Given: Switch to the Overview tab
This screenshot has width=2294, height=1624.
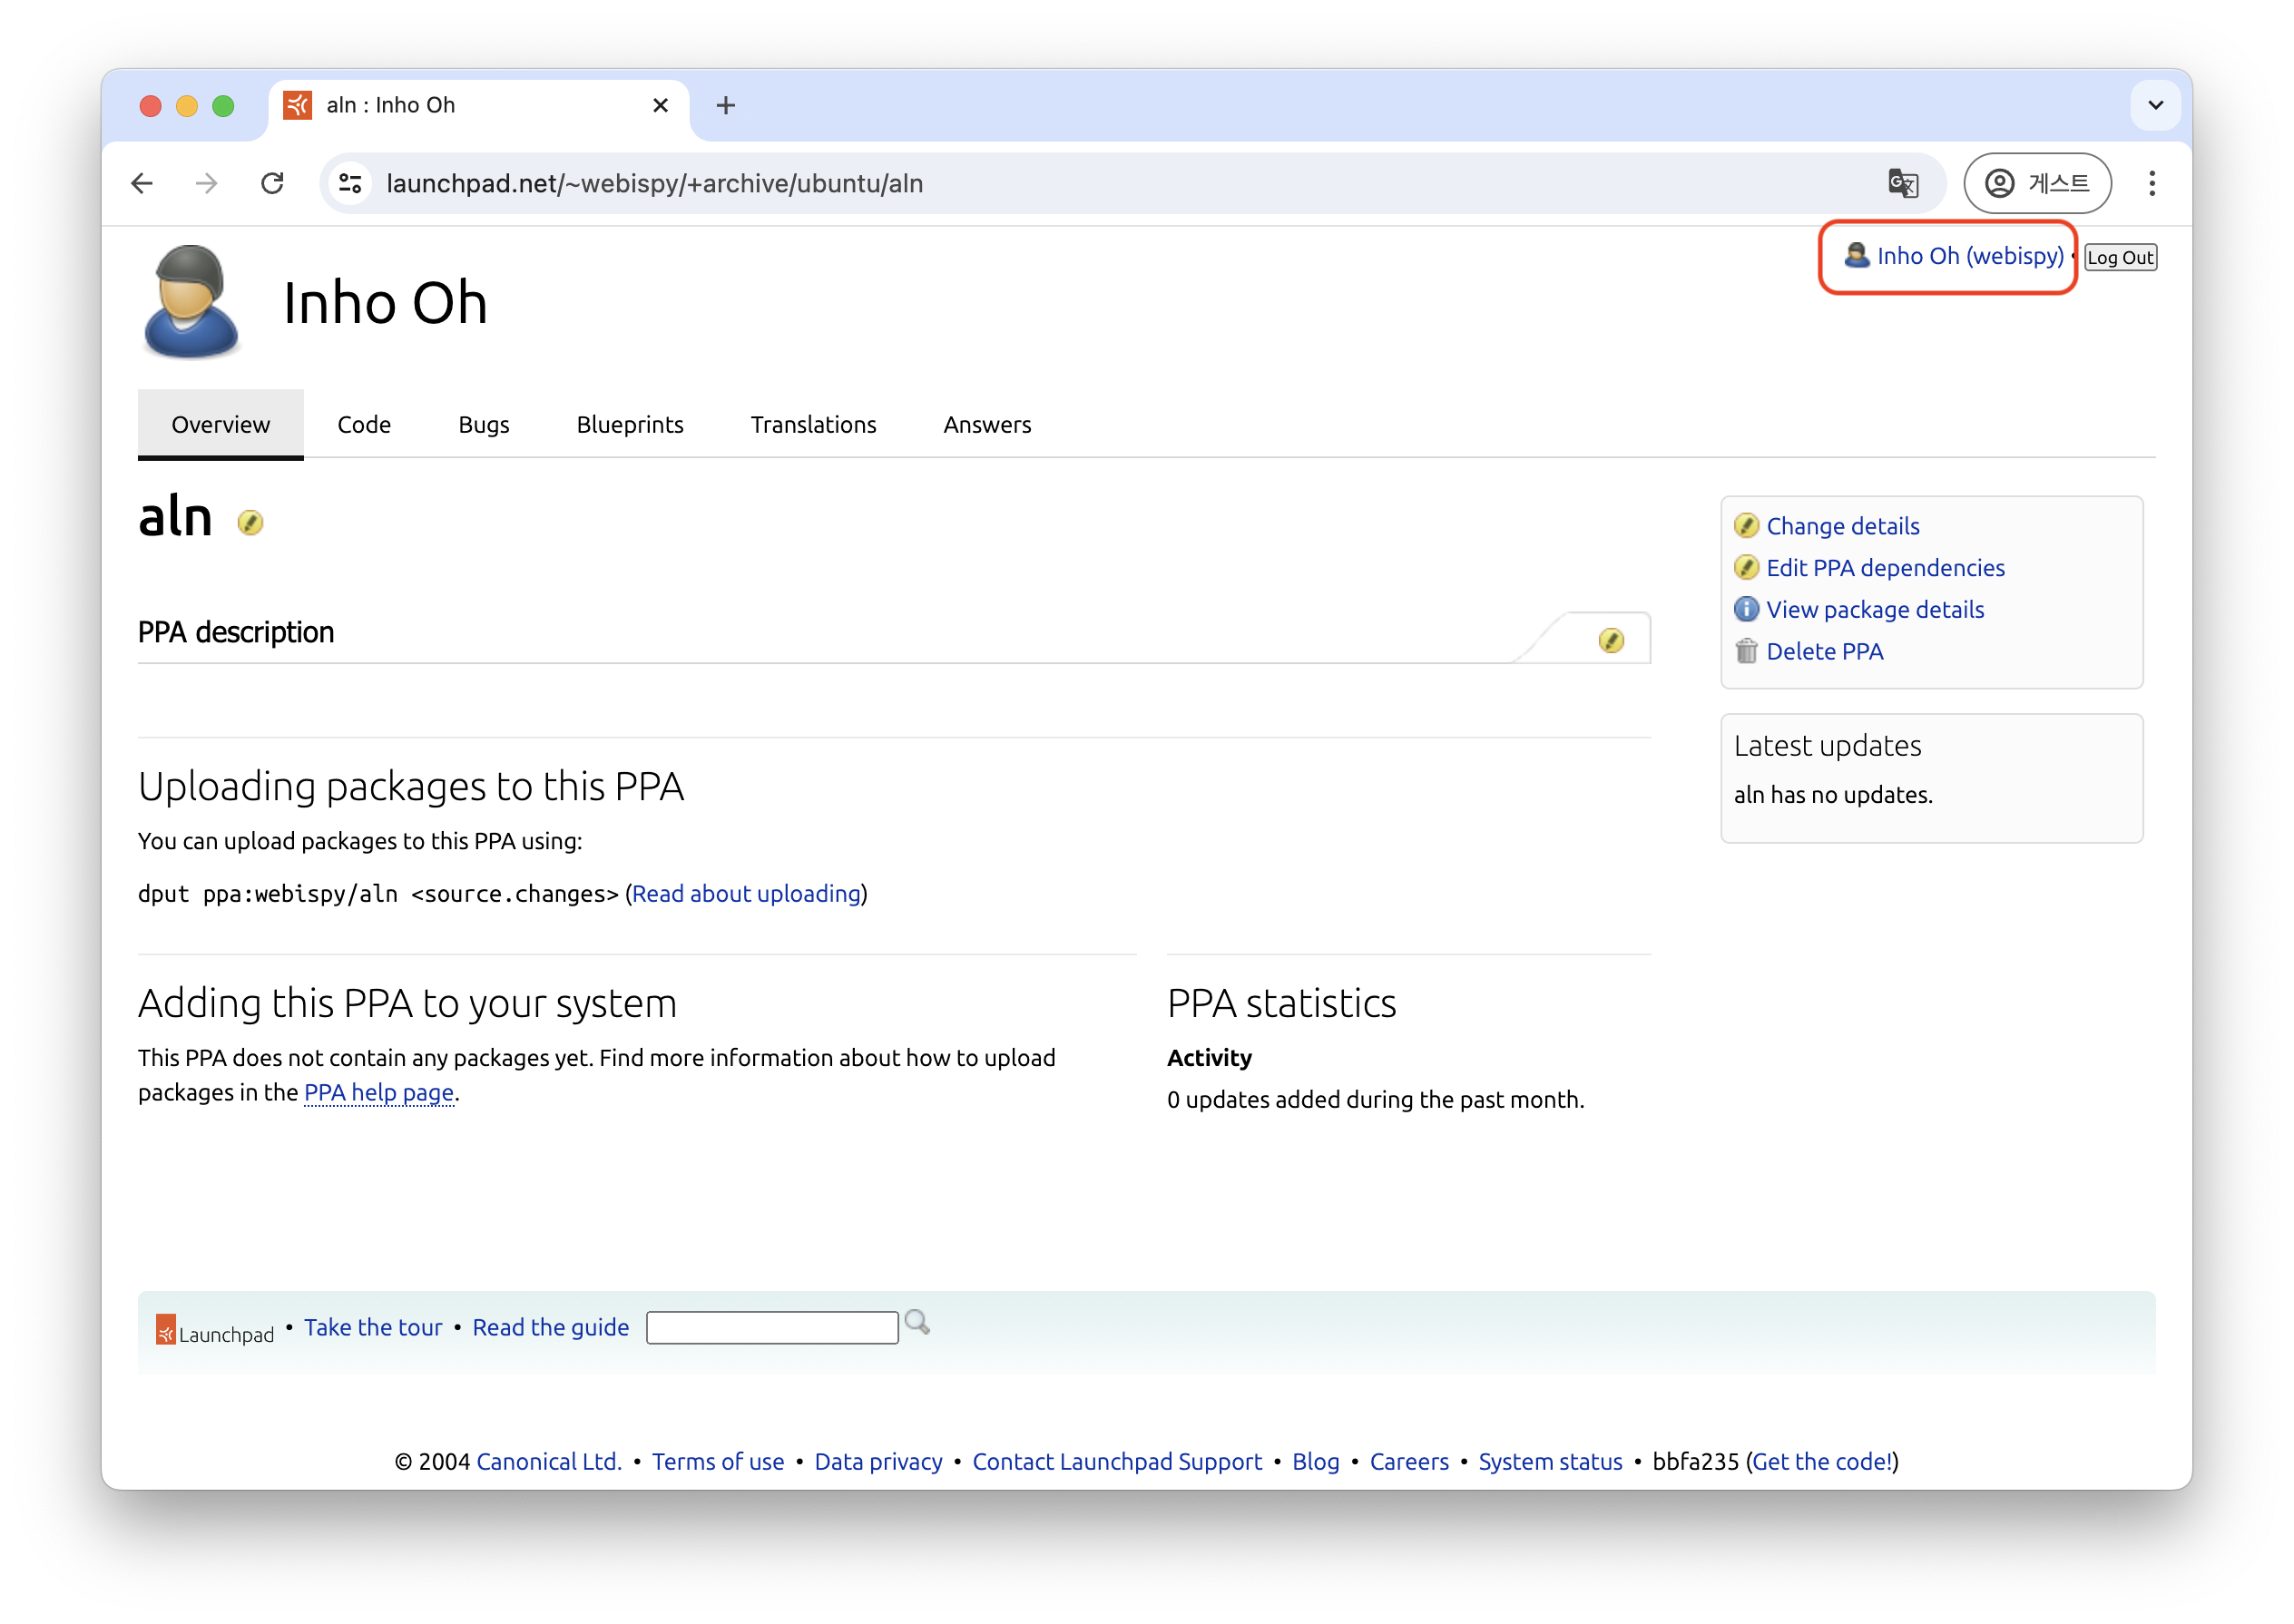Looking at the screenshot, I should (x=220, y=424).
